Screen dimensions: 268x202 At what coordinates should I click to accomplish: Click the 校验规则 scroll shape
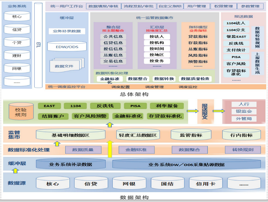click(x=22, y=111)
